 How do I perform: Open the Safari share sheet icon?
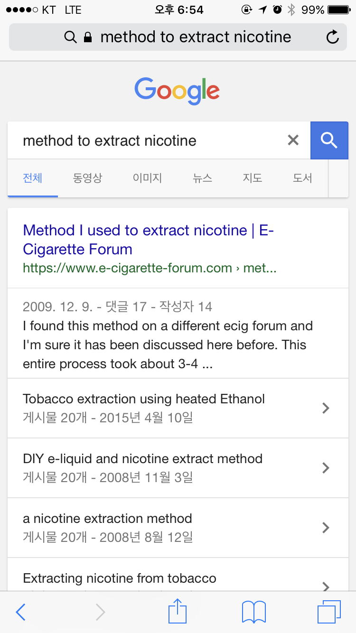[178, 611]
